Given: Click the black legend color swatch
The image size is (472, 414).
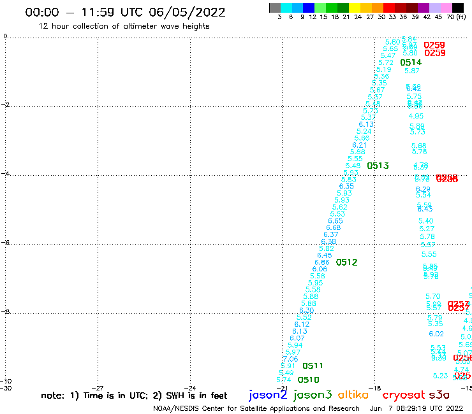Looking at the screenshot, I should (458, 8).
